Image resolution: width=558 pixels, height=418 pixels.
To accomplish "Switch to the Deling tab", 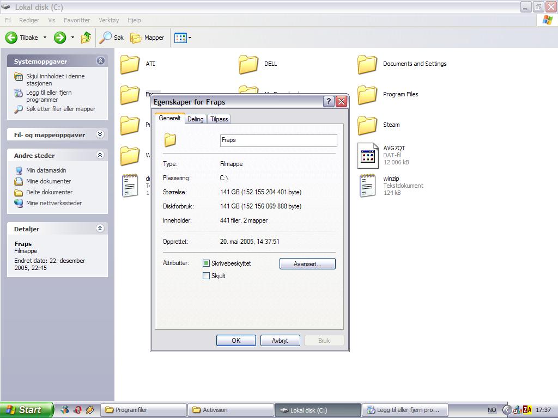I will pyautogui.click(x=196, y=119).
